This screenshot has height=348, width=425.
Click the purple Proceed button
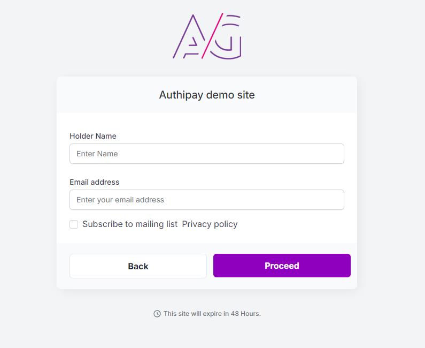(282, 266)
